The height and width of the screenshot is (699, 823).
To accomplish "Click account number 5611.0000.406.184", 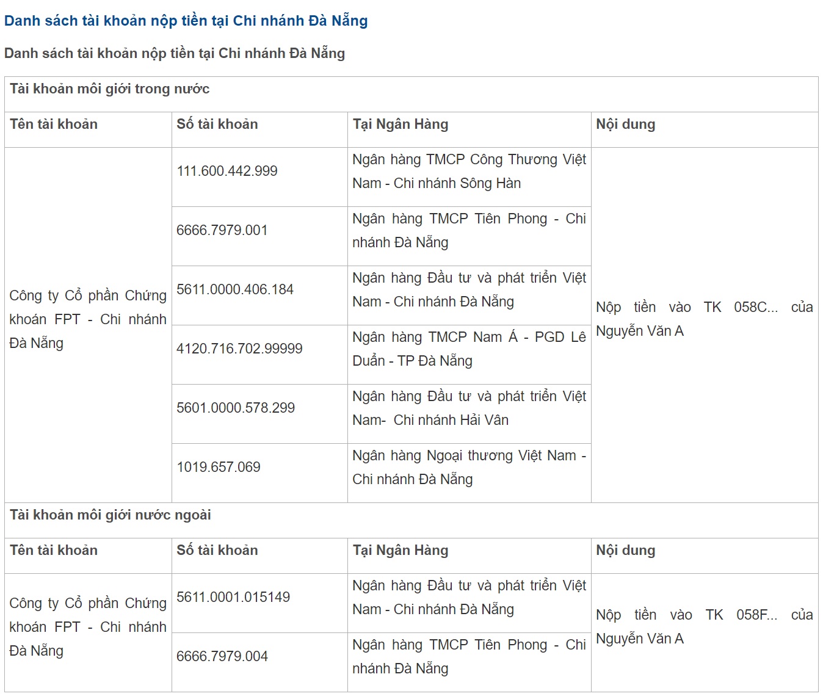I will click(x=234, y=289).
